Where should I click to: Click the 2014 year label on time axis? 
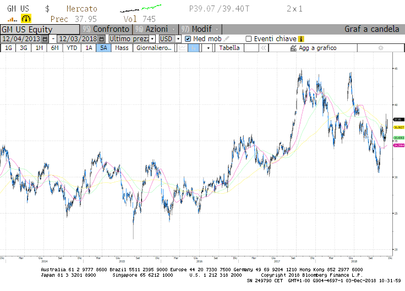[x=45, y=261]
